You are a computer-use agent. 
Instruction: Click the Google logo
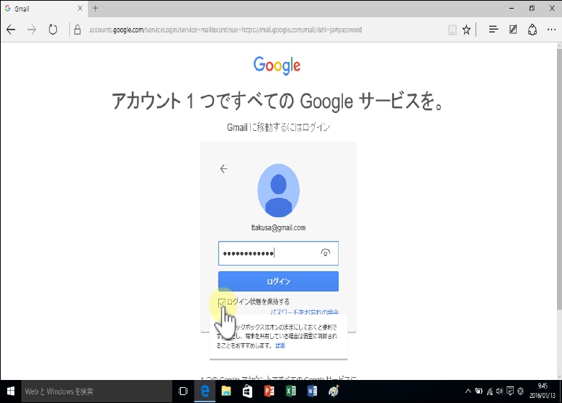(x=277, y=65)
